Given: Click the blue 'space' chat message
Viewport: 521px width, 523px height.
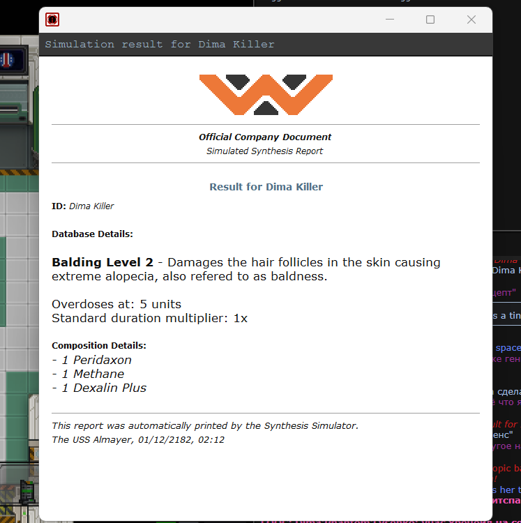Looking at the screenshot, I should 507,347.
